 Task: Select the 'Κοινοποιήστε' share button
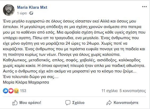click(122, 103)
